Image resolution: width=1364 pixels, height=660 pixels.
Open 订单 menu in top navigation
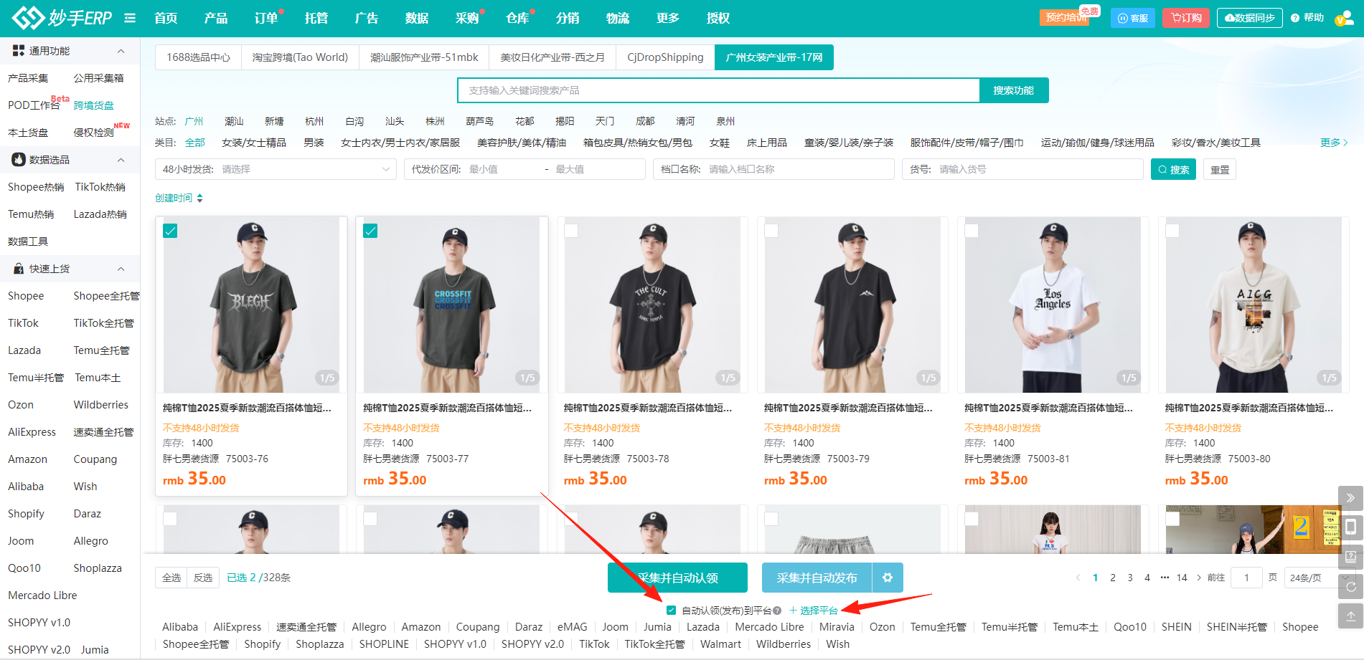(x=265, y=18)
